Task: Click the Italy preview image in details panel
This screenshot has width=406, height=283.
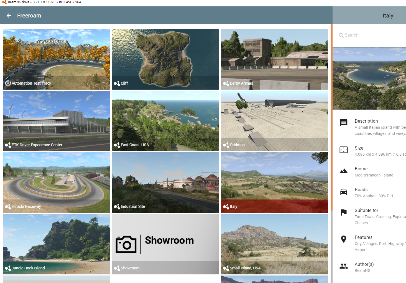Action: tap(369, 78)
